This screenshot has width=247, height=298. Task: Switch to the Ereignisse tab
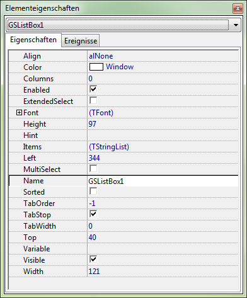pyautogui.click(x=81, y=41)
